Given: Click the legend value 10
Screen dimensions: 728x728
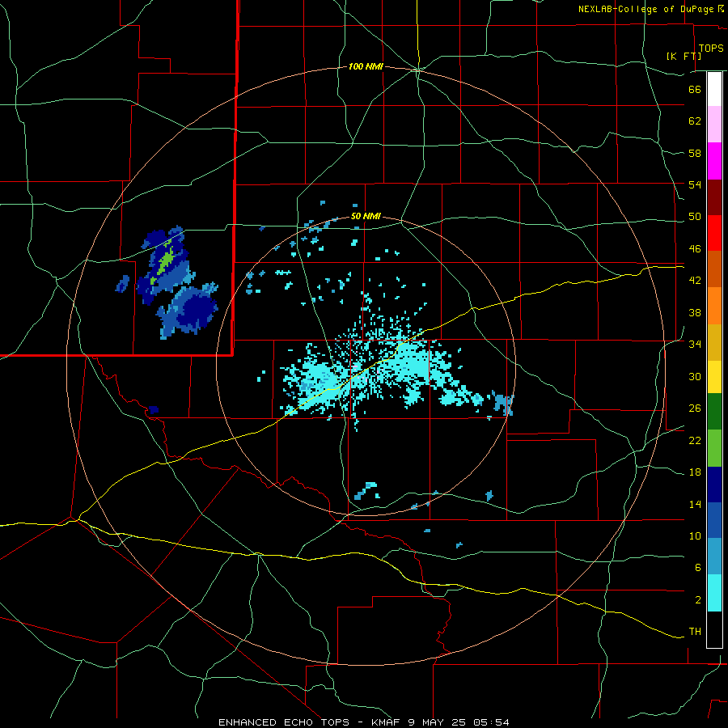Looking at the screenshot, I should [x=695, y=536].
